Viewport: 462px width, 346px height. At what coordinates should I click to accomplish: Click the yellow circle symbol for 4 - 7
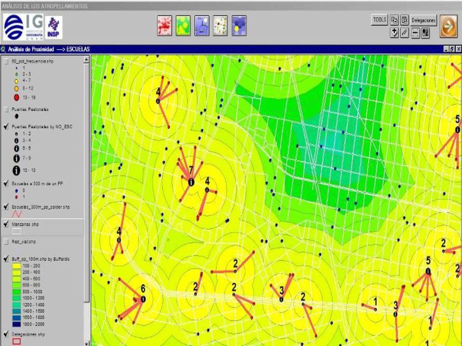coord(17,81)
